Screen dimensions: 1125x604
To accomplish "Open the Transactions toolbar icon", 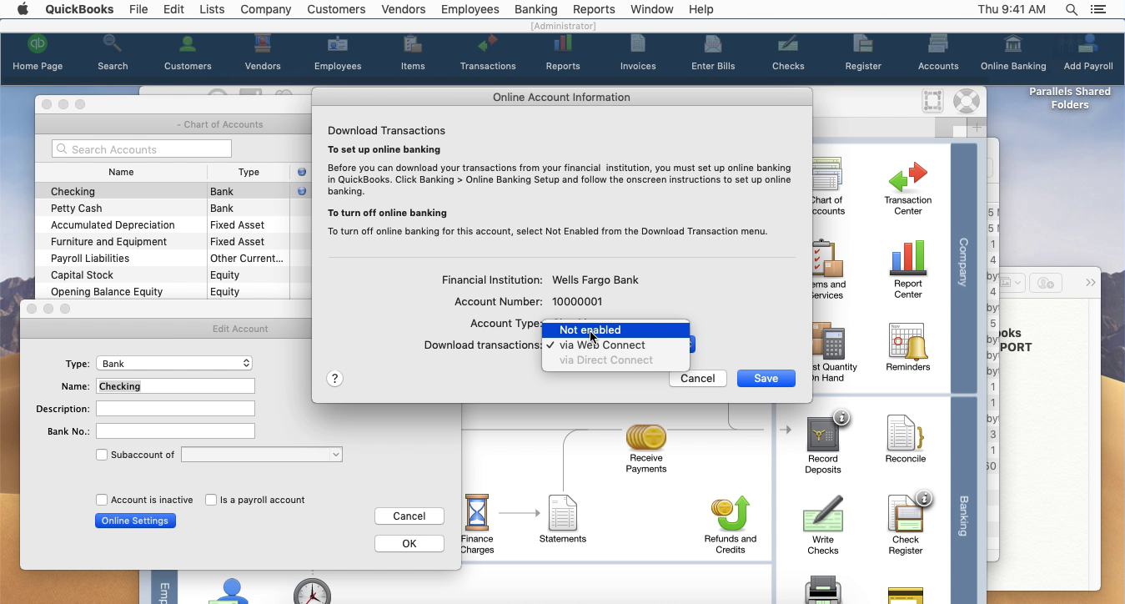I will pos(488,53).
